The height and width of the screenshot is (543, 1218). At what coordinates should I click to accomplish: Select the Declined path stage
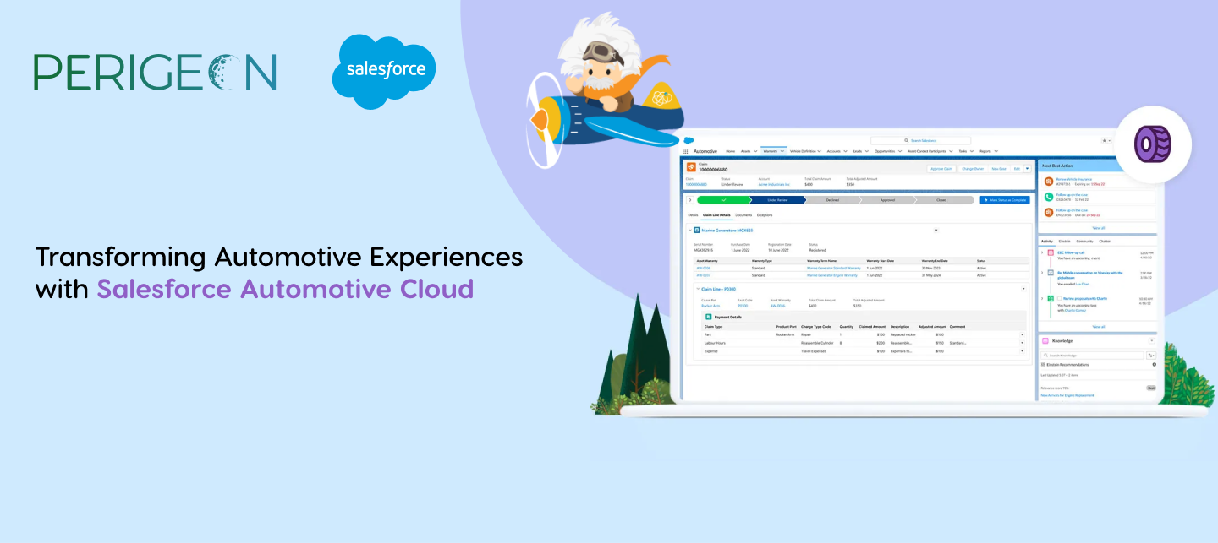832,200
